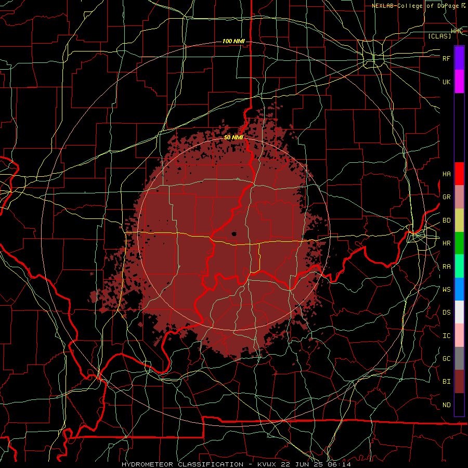Select the light pink IC swatch
The width and height of the screenshot is (468, 468).
coord(459,335)
